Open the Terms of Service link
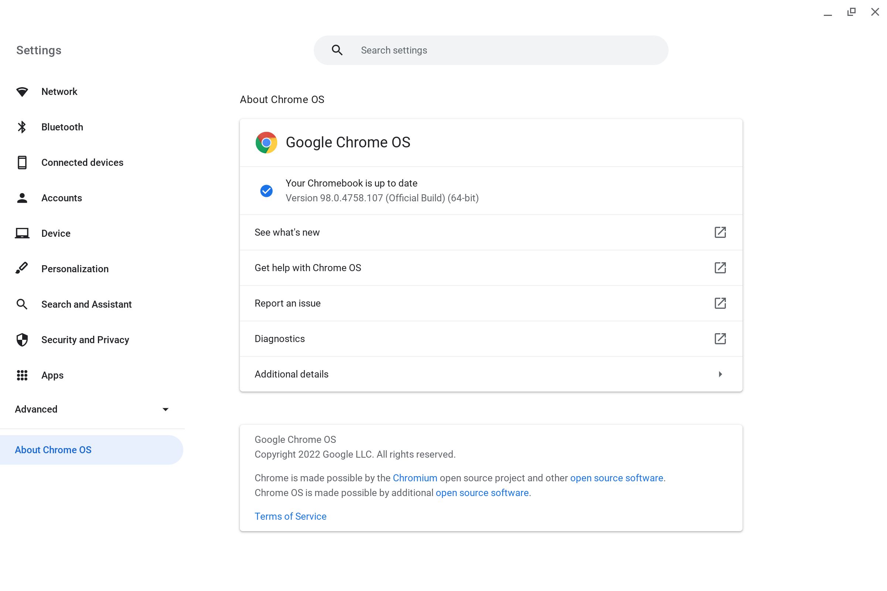Screen dimensions: 887x591 click(290, 516)
